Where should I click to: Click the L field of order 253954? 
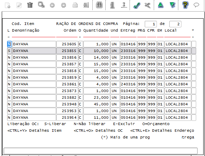tap(9, 117)
